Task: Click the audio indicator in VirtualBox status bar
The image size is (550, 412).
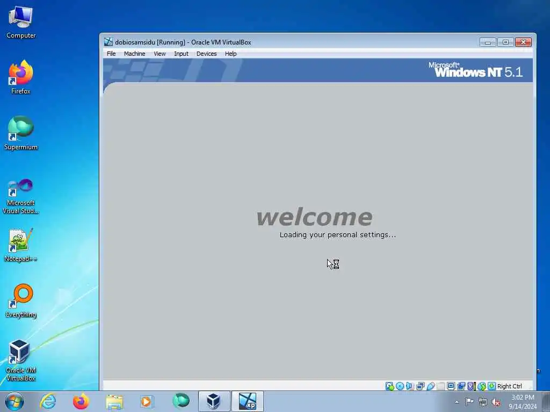Action: click(410, 386)
